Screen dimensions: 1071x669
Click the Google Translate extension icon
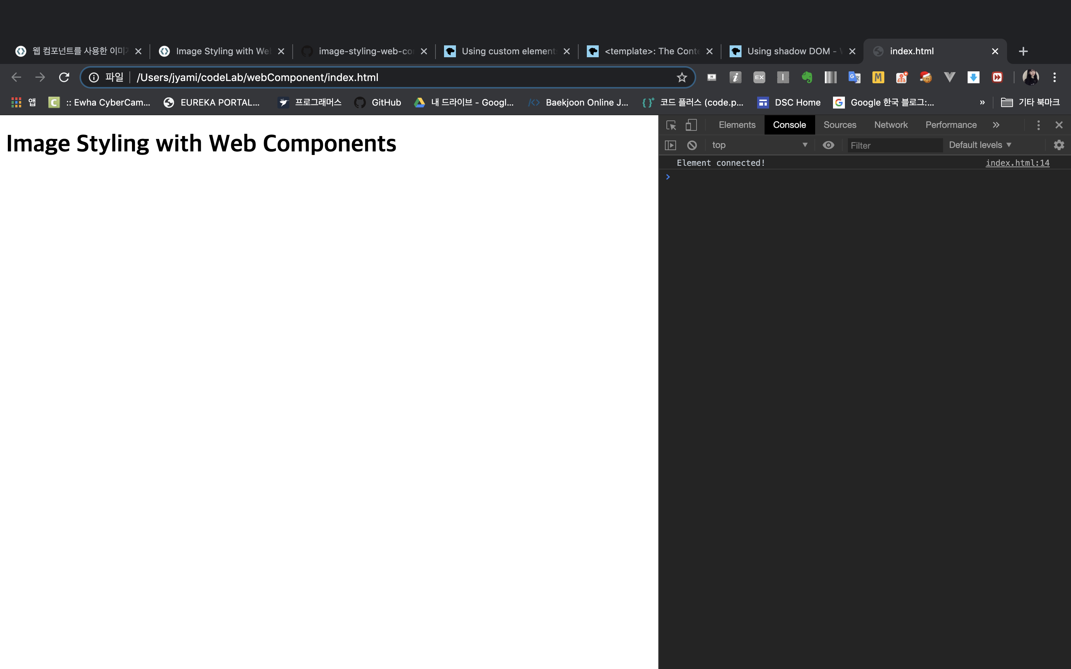[854, 77]
